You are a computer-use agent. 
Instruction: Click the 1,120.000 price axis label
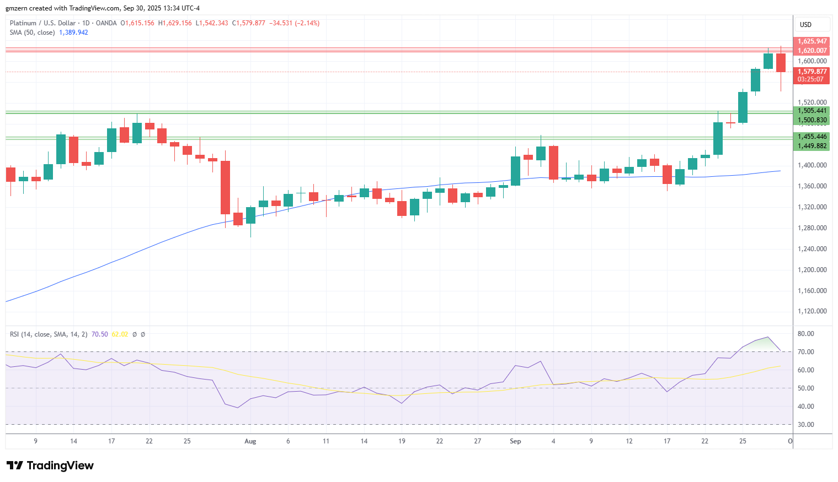tap(813, 311)
